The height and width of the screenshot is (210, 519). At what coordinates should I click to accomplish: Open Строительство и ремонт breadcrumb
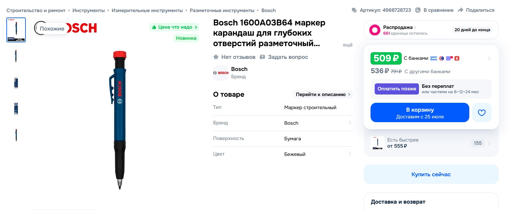coord(36,10)
